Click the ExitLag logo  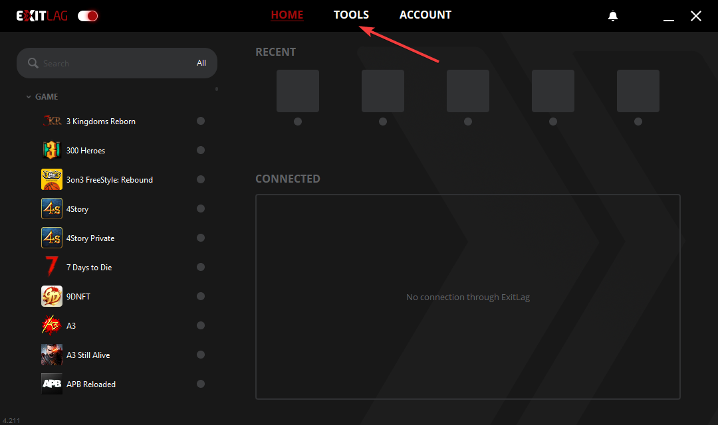pyautogui.click(x=42, y=16)
